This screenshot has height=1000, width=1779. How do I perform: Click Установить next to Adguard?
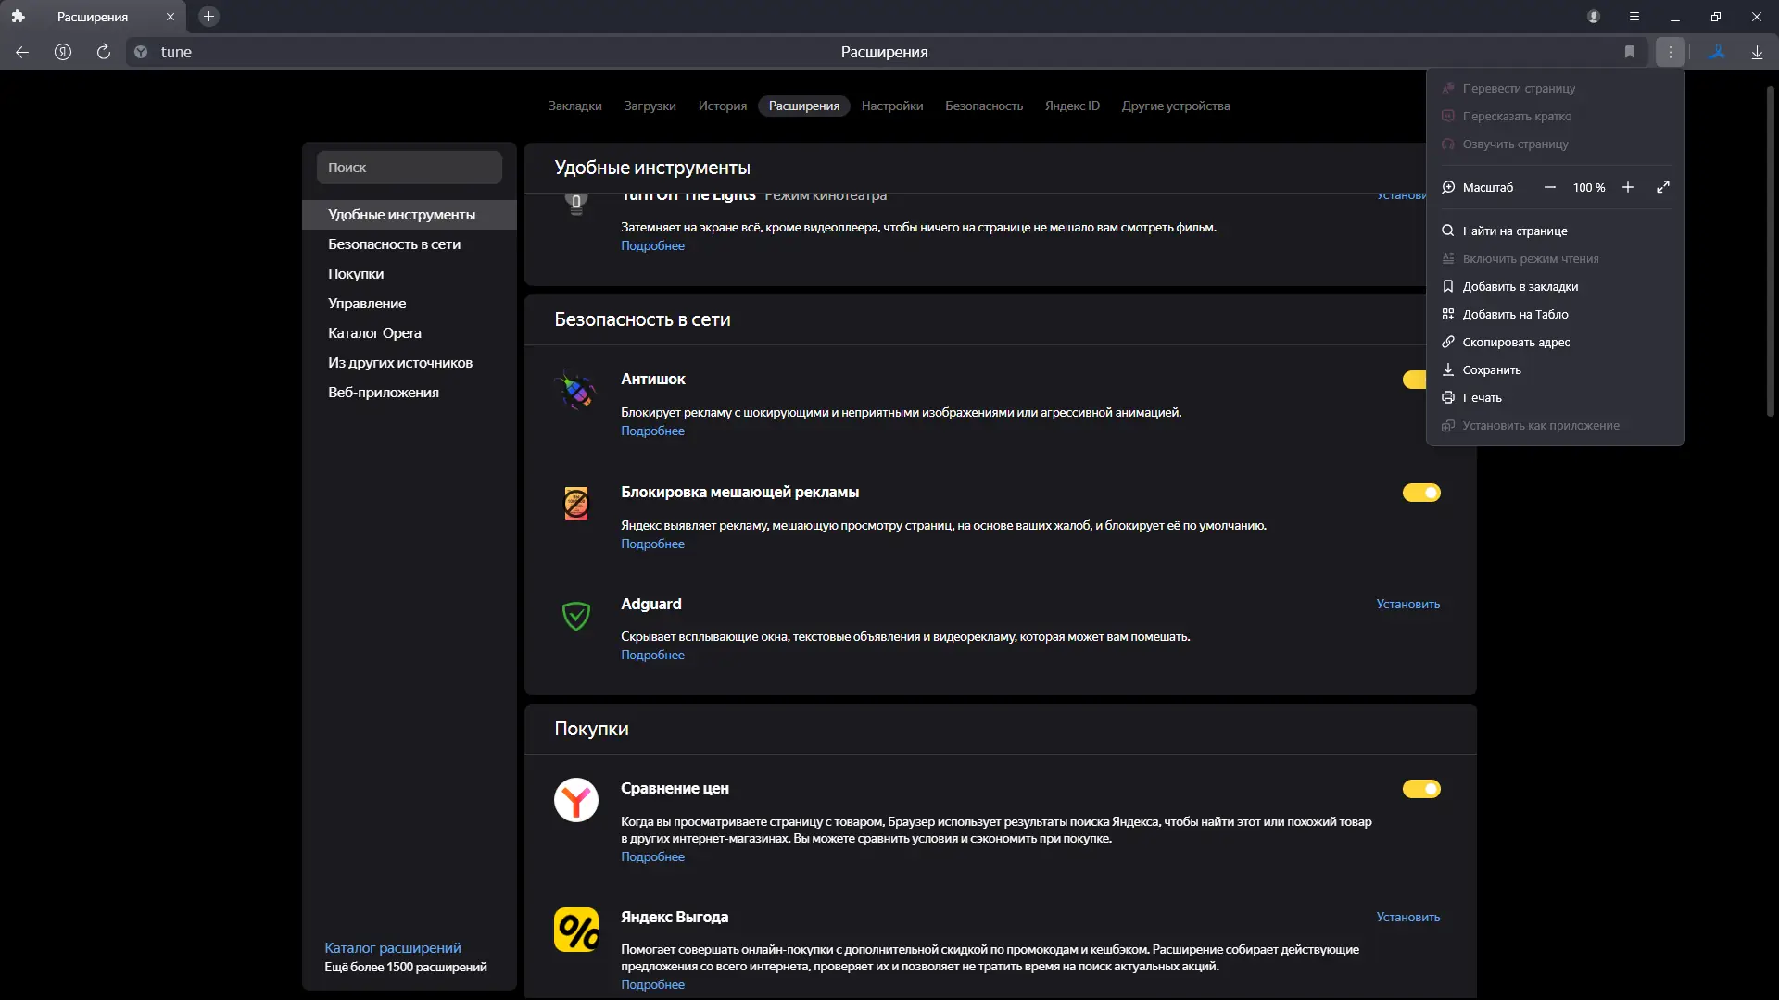[x=1407, y=604]
